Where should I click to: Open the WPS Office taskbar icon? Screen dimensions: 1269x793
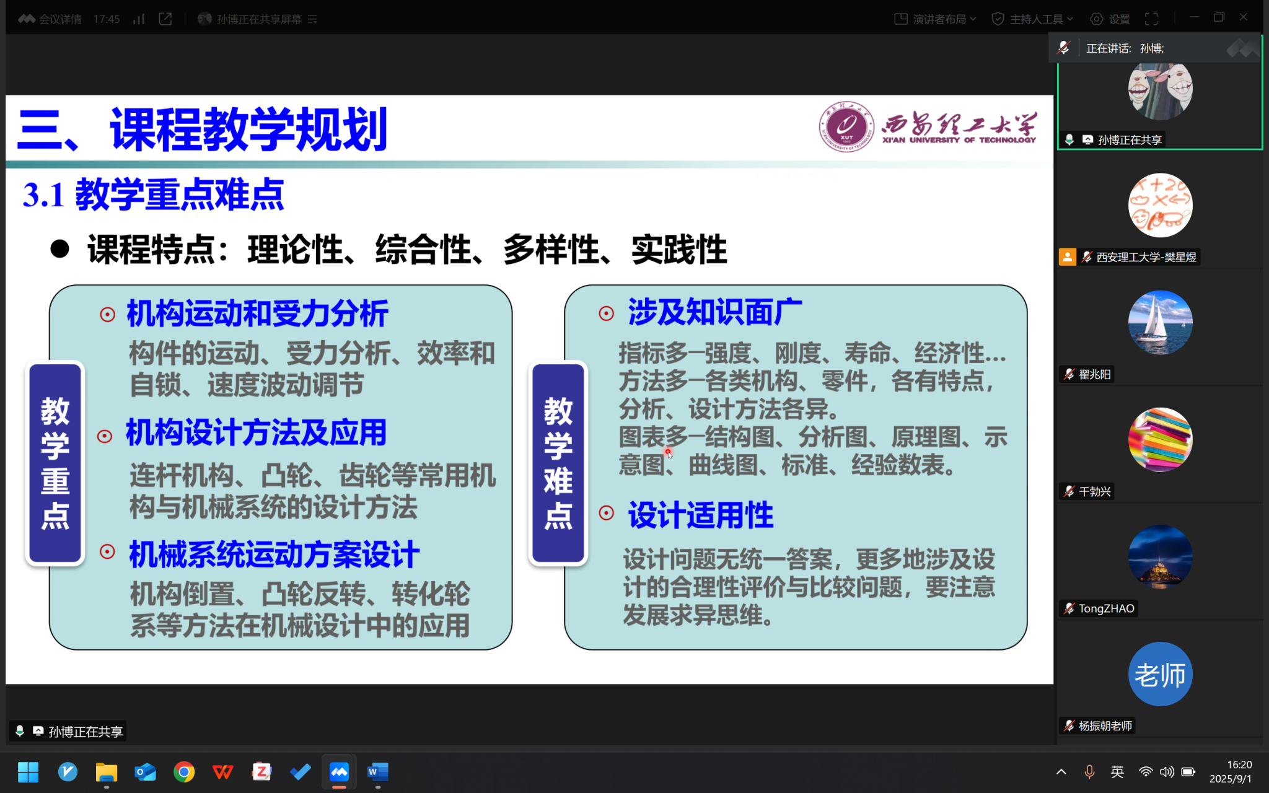point(223,772)
